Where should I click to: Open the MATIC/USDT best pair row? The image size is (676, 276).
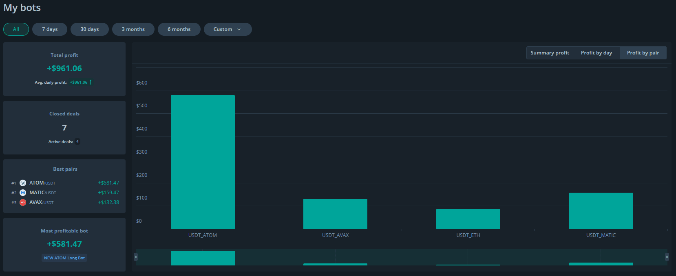click(x=65, y=193)
